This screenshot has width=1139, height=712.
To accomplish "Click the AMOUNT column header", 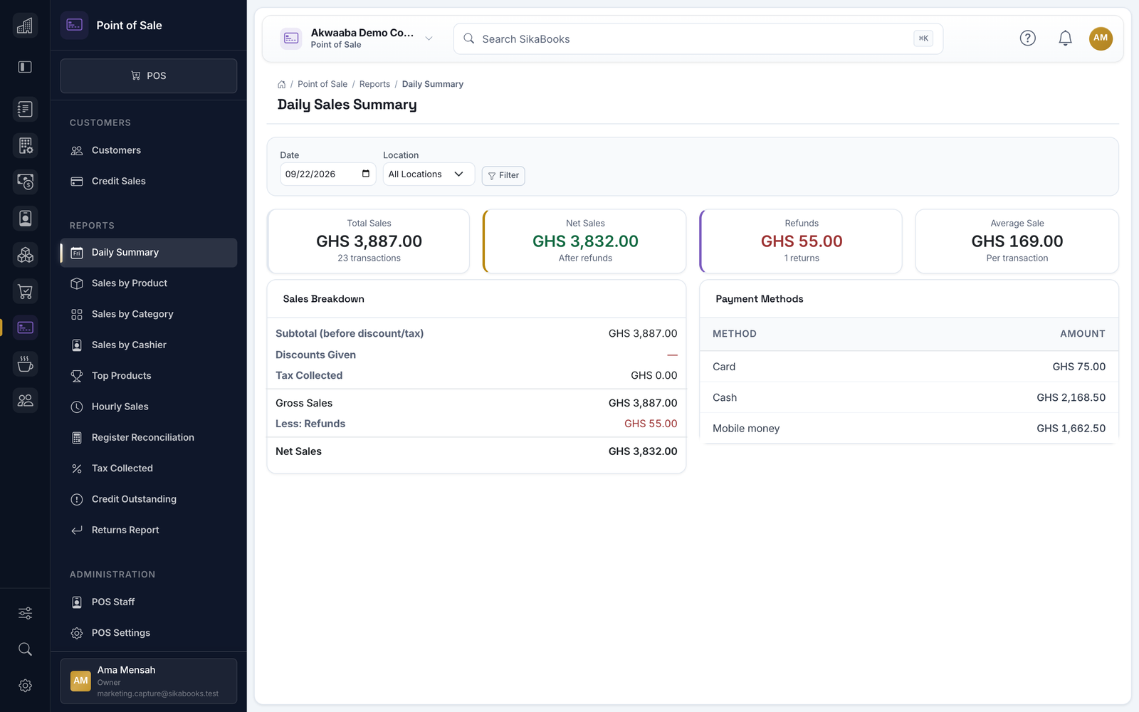I will (1082, 334).
